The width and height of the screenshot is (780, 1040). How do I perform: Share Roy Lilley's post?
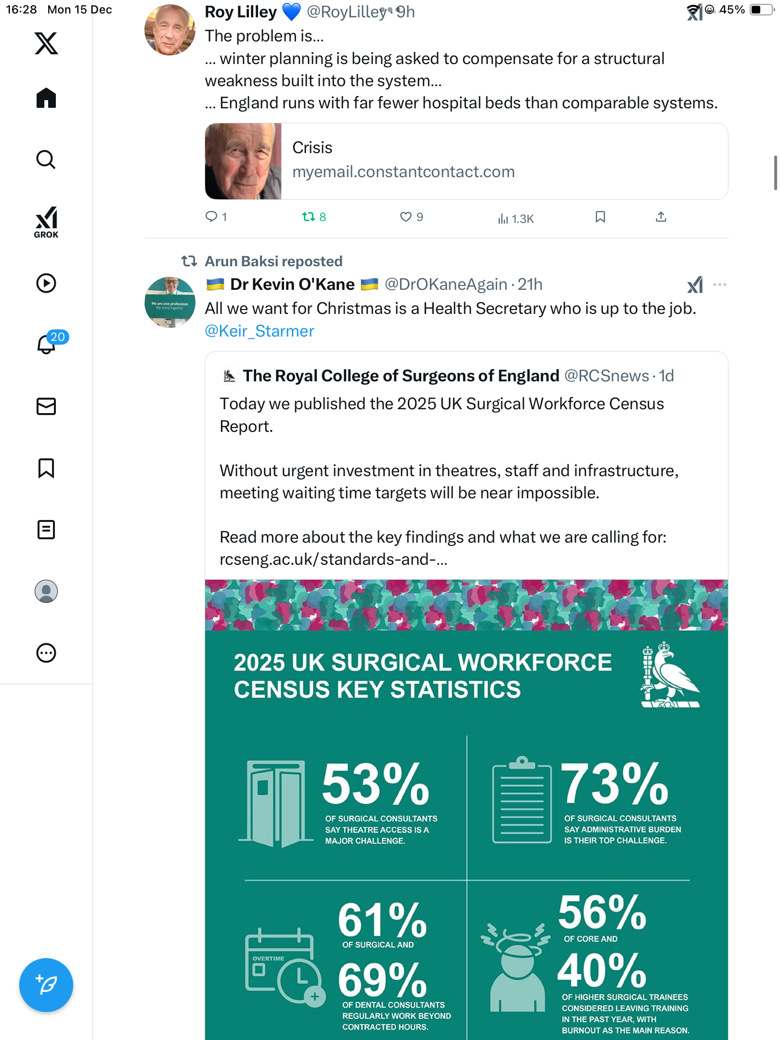661,217
